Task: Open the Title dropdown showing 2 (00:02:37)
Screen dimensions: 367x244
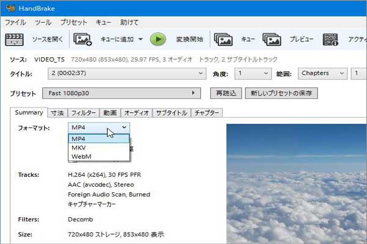Action: click(127, 73)
